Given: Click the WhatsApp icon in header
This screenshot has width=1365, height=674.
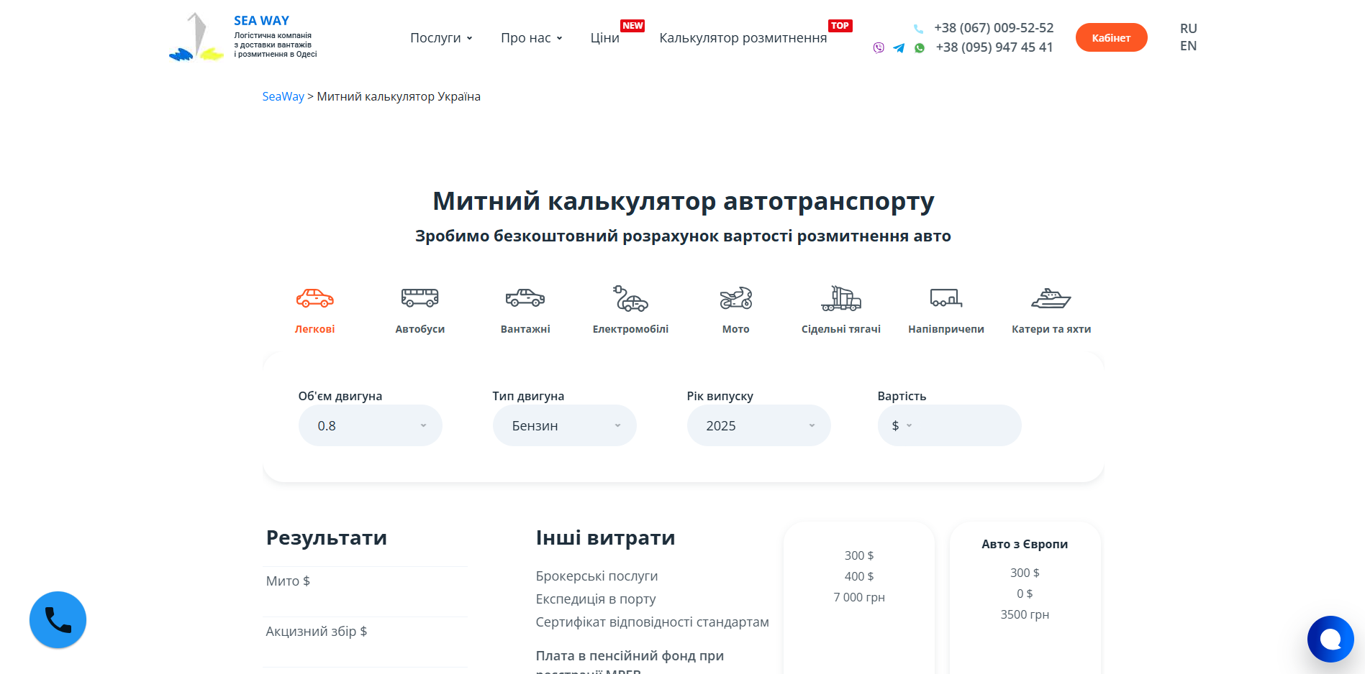Looking at the screenshot, I should click(x=920, y=48).
